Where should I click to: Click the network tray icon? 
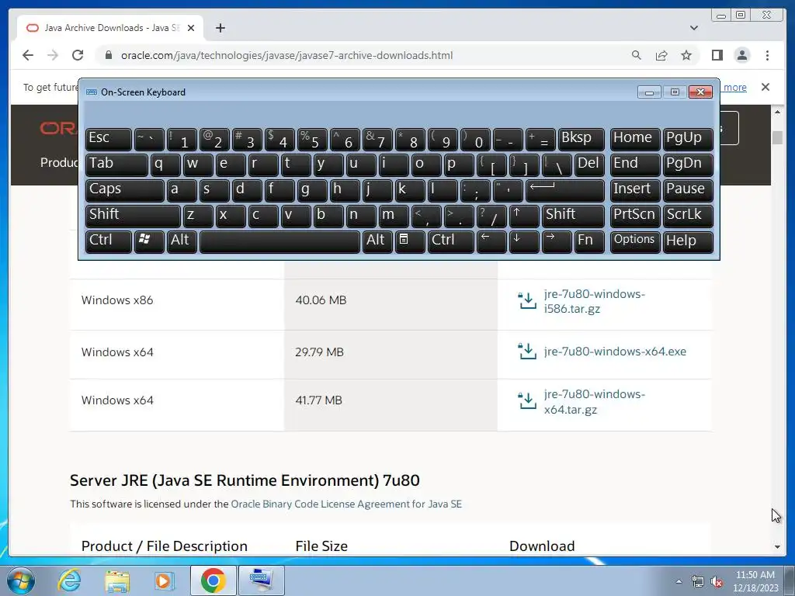698,581
